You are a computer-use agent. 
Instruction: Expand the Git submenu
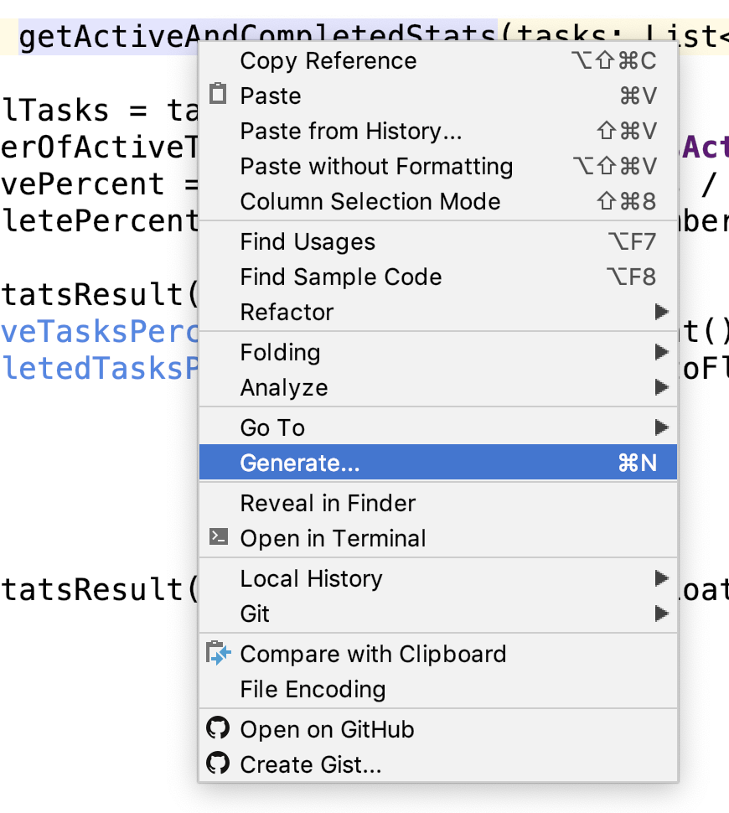pos(662,614)
